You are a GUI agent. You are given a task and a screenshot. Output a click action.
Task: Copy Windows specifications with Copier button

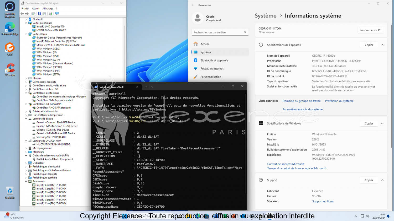pyautogui.click(x=369, y=123)
